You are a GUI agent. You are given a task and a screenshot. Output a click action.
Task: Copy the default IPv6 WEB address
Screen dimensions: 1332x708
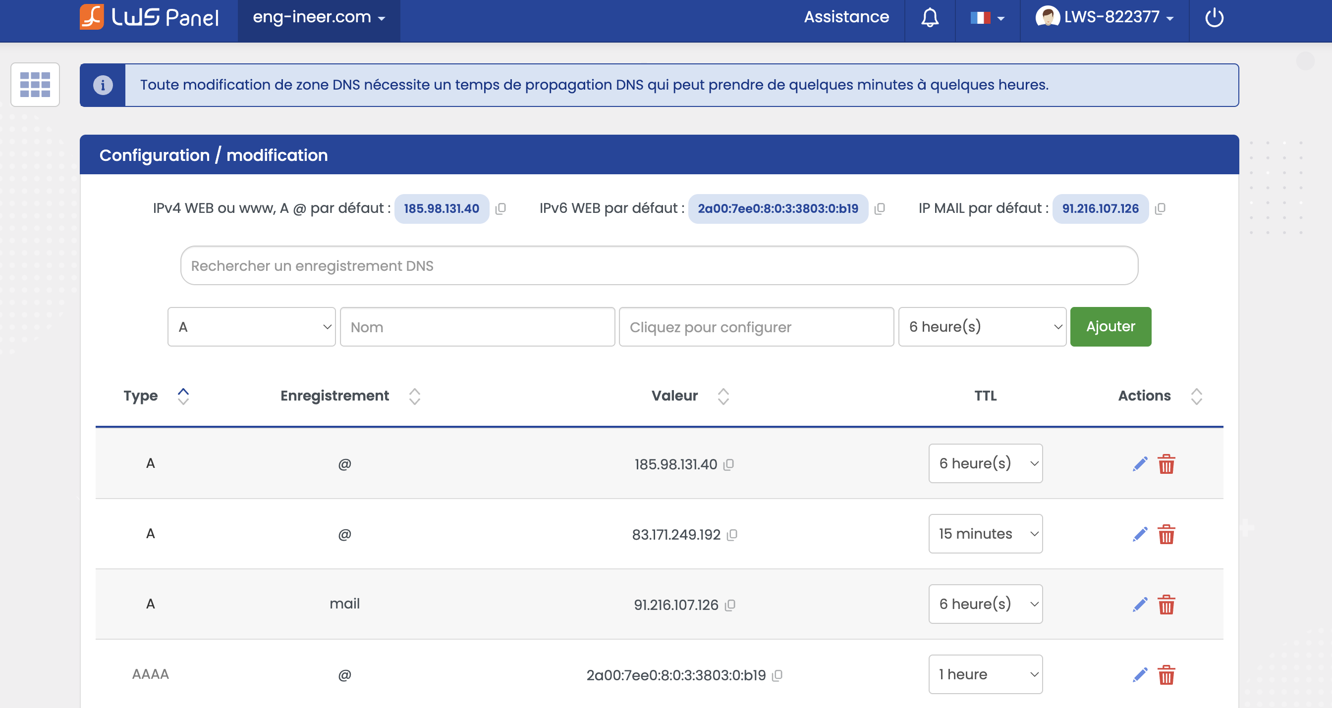click(x=879, y=209)
